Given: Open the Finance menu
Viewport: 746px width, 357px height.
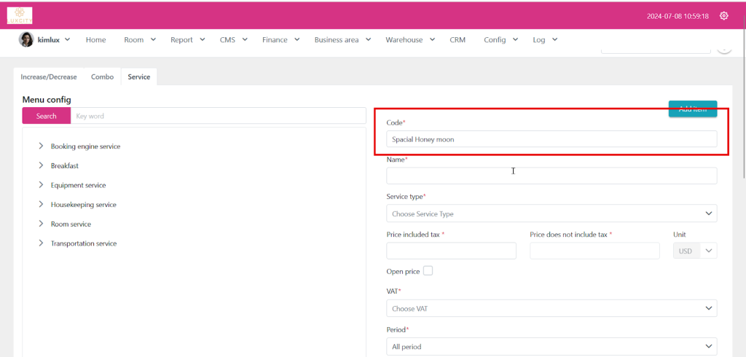Looking at the screenshot, I should (x=280, y=40).
